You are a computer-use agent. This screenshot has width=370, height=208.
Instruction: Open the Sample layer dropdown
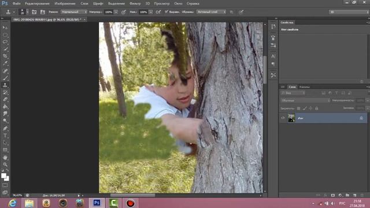211,12
